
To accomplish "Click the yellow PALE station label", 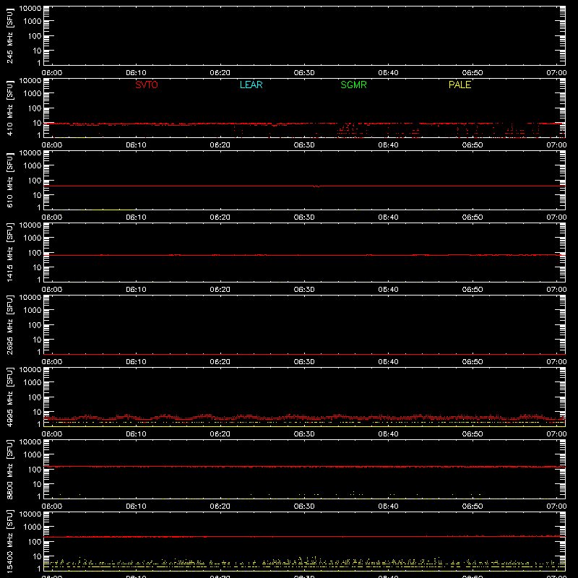I will click(x=460, y=85).
